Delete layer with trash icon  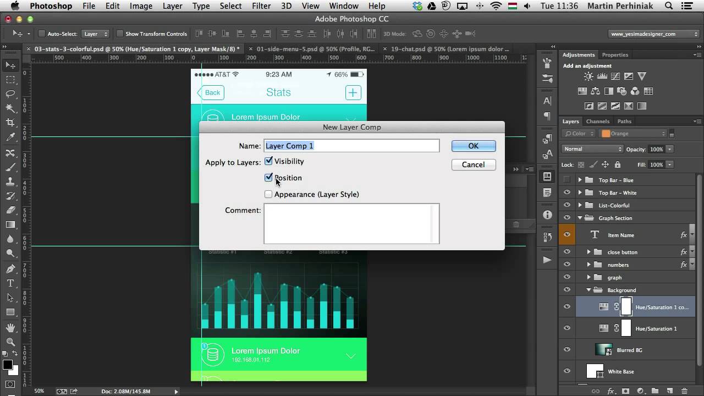(684, 391)
